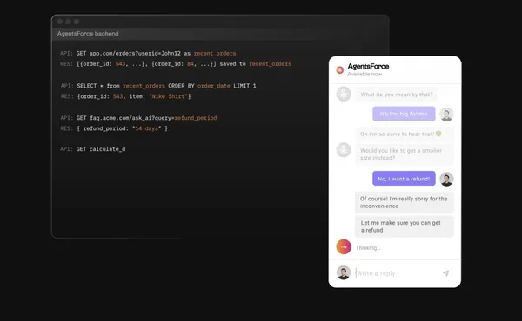Image resolution: width=522 pixels, height=321 pixels.
Task: Click the 'Available now' status text
Action: 365,74
